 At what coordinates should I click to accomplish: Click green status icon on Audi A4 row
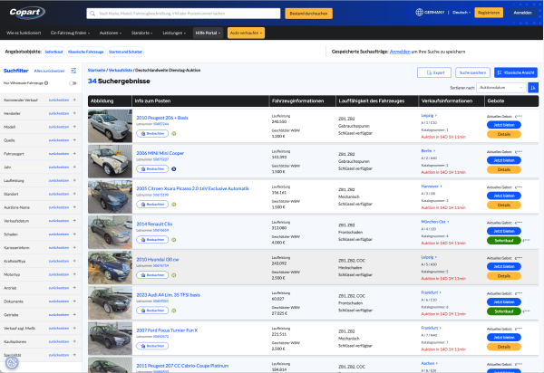pos(174,311)
